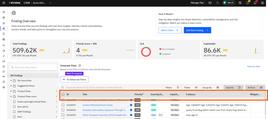Click the gear icon on the Actions button
The image size is (268, 119).
261,88
